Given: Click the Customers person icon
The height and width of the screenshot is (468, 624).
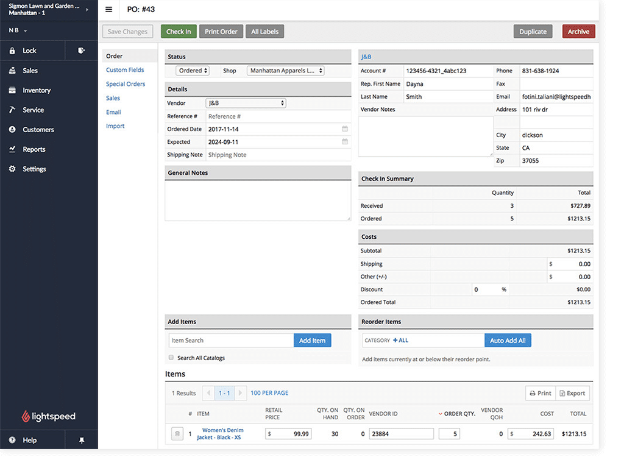Looking at the screenshot, I should point(12,129).
